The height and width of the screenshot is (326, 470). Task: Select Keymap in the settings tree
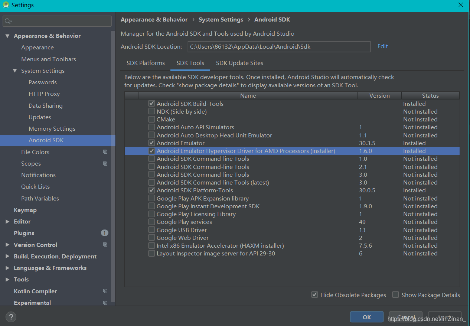pyautogui.click(x=25, y=210)
